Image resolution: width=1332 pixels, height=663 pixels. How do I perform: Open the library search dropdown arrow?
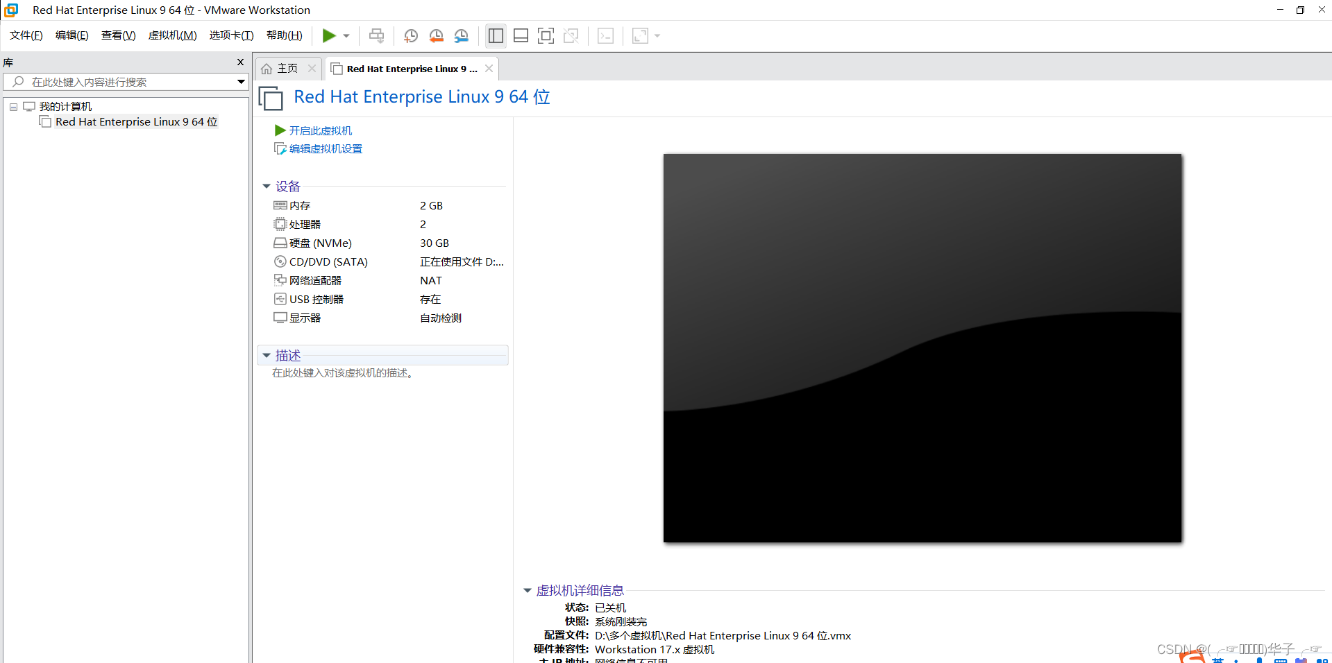[241, 82]
